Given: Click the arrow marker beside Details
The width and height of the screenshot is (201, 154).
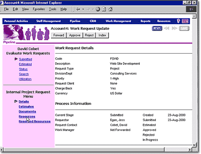Looking at the screenshot, I should 16,101.
